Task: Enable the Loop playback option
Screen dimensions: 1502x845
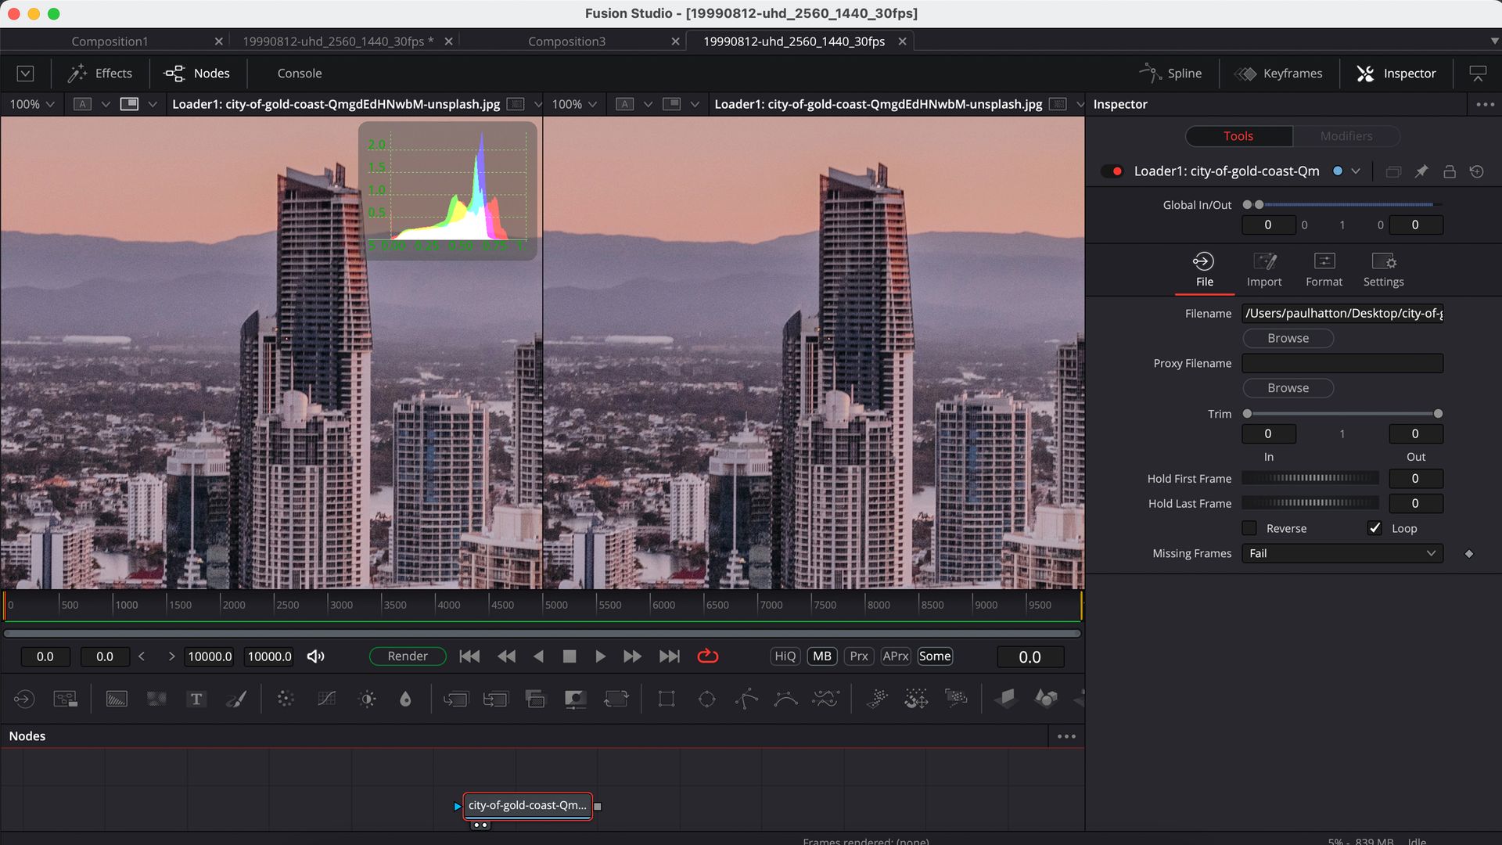Action: tap(1374, 528)
